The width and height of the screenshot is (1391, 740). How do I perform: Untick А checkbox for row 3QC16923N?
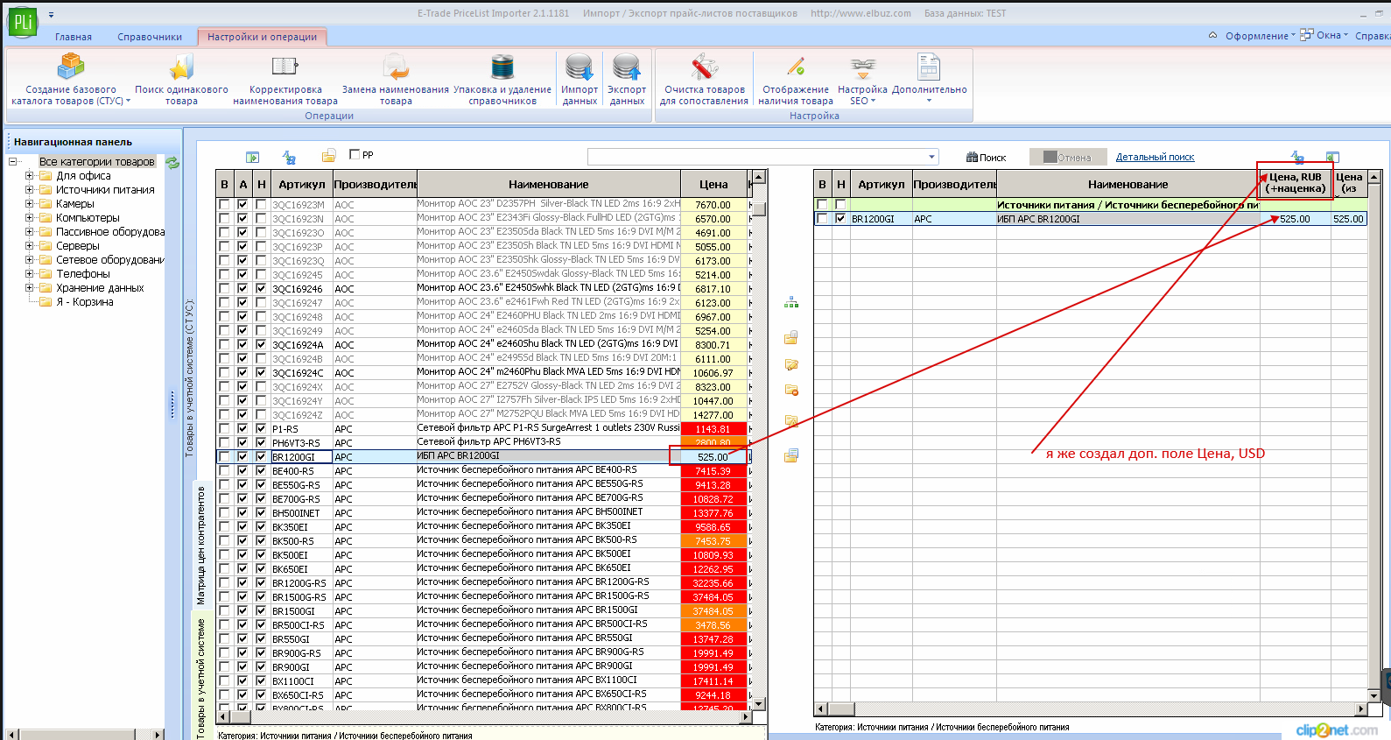coord(242,219)
